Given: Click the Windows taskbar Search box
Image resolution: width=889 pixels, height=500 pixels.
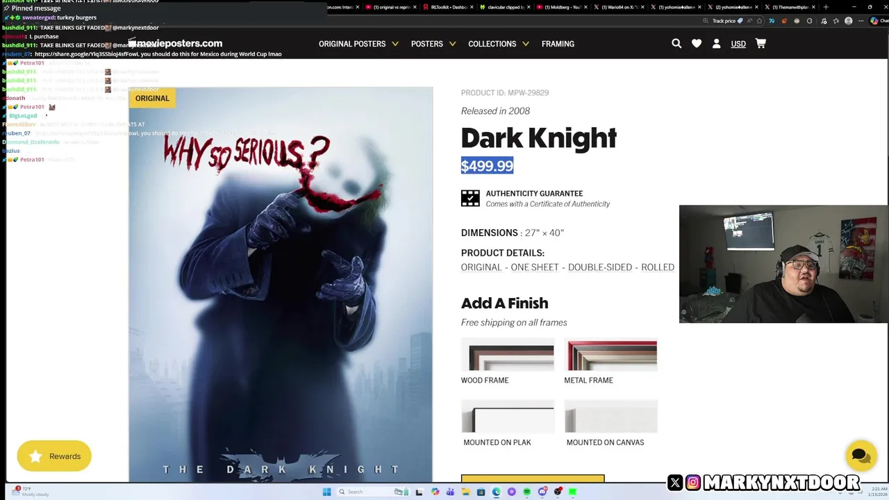Looking at the screenshot, I should pyautogui.click(x=372, y=492).
